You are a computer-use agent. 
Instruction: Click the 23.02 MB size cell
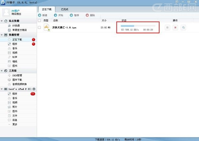(x=105, y=28)
